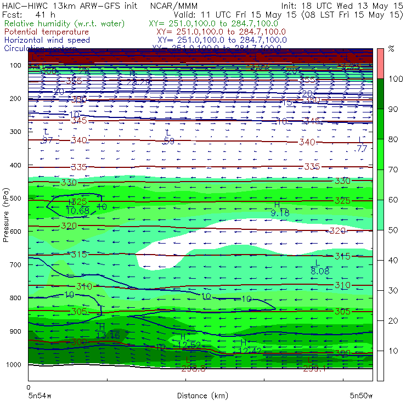Click 'Init: 18 UTC Wed 13 May 15'
Viewport: 406px width, 406px height.
point(342,6)
